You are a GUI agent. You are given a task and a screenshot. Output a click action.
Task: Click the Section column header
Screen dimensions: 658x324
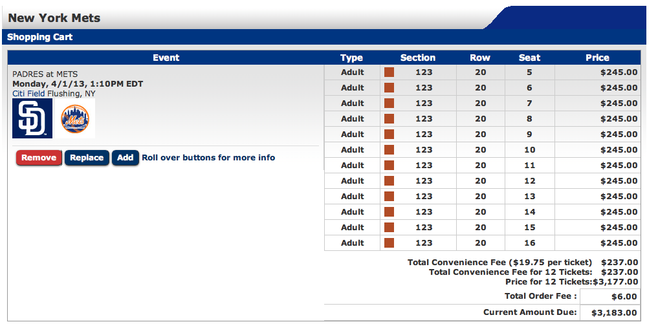click(417, 58)
